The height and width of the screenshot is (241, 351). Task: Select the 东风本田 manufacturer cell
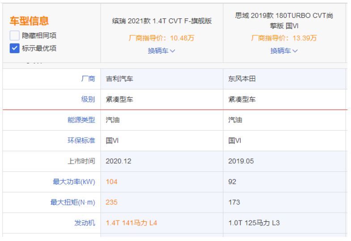point(242,79)
